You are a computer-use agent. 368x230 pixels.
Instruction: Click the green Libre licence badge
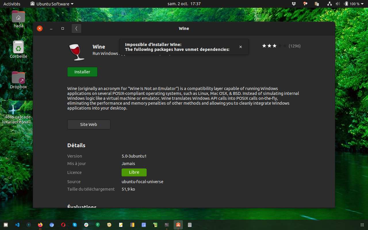pyautogui.click(x=134, y=172)
